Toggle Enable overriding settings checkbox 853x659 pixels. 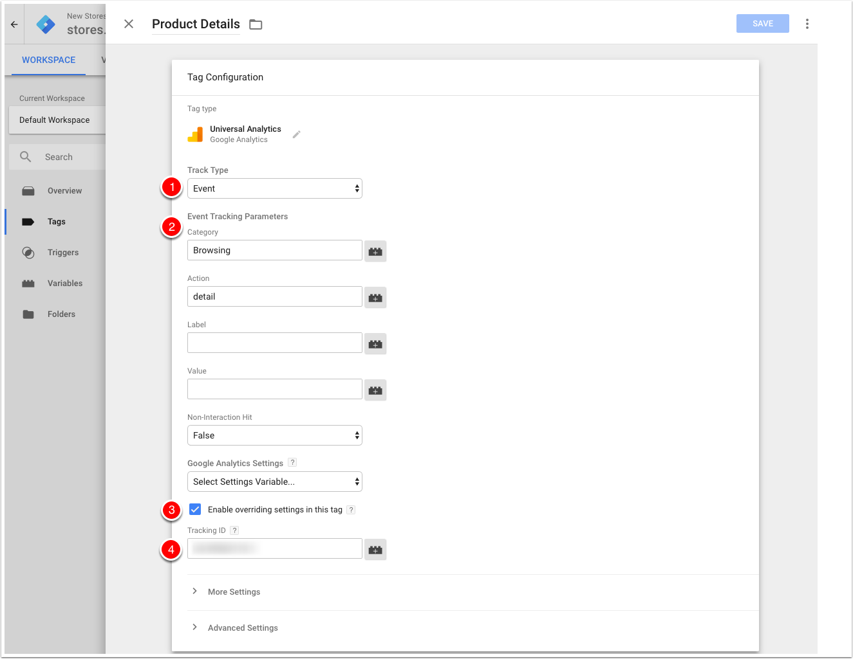tap(195, 509)
